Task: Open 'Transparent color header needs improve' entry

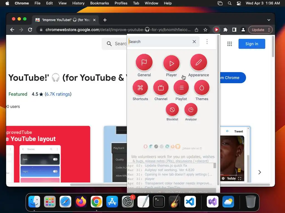Action: (178, 183)
